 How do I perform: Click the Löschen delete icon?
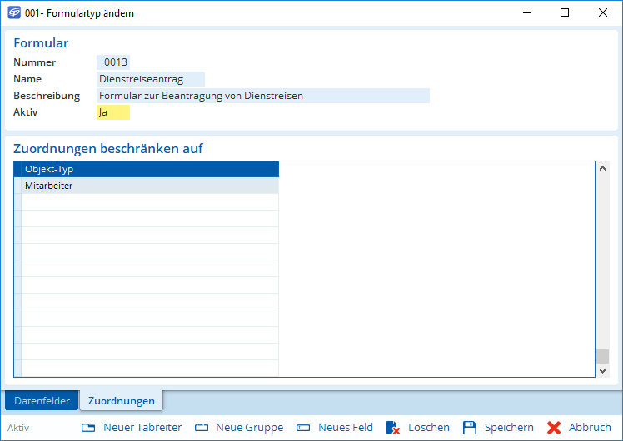click(x=393, y=428)
